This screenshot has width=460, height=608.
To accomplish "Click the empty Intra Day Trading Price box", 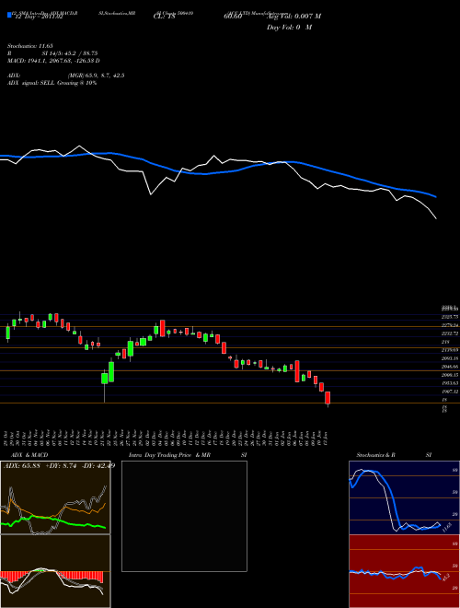I will pos(184,516).
